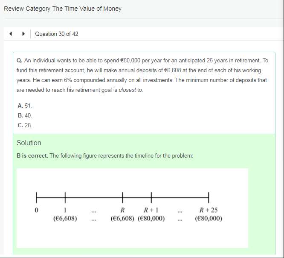The image size is (284, 258).
Task: Click the timeline tick labeled R + 1
Action: pyautogui.click(x=151, y=210)
